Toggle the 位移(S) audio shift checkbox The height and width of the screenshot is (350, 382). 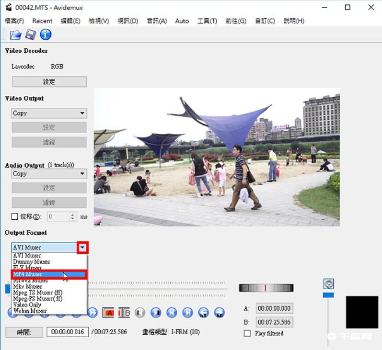pyautogui.click(x=14, y=216)
